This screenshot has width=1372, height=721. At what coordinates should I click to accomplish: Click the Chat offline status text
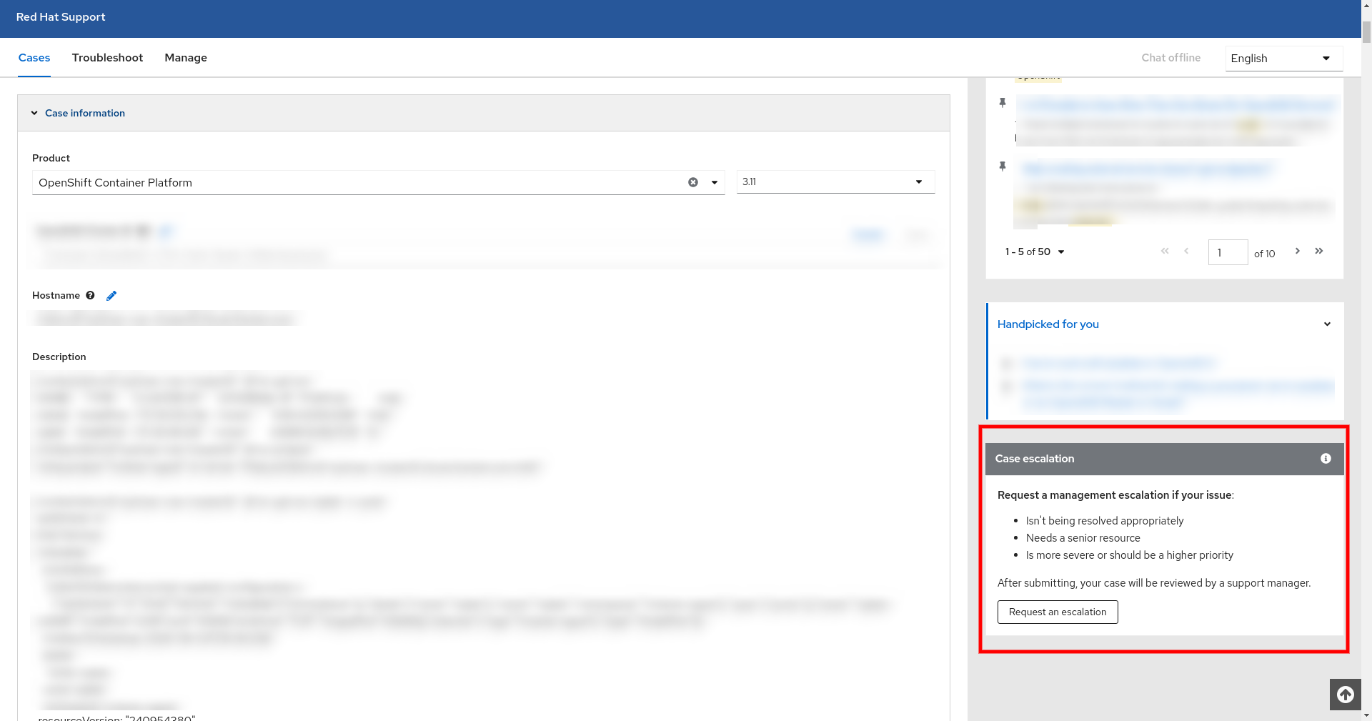pyautogui.click(x=1170, y=58)
